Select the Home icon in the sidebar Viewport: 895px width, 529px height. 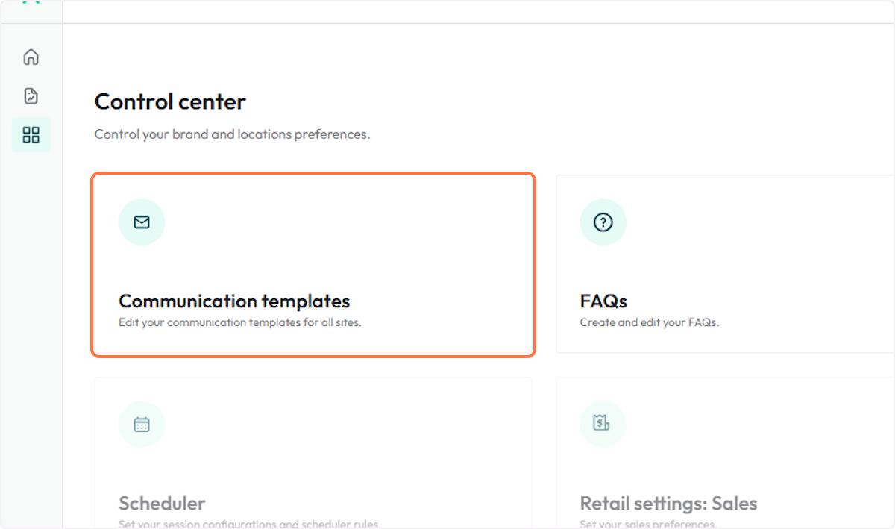pos(31,57)
